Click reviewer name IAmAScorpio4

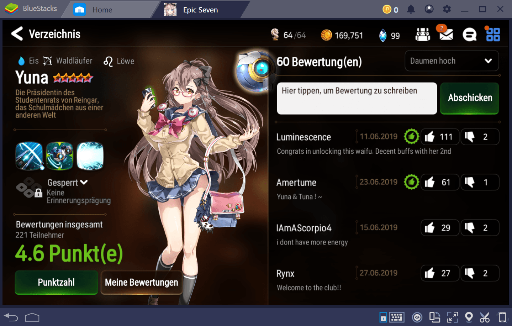coord(304,228)
